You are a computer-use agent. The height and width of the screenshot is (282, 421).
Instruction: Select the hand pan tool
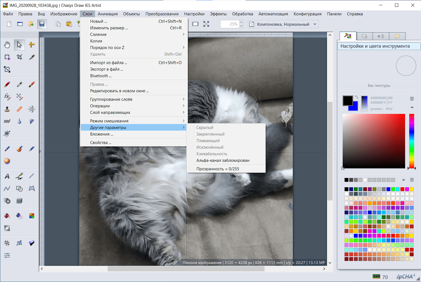coord(7,45)
